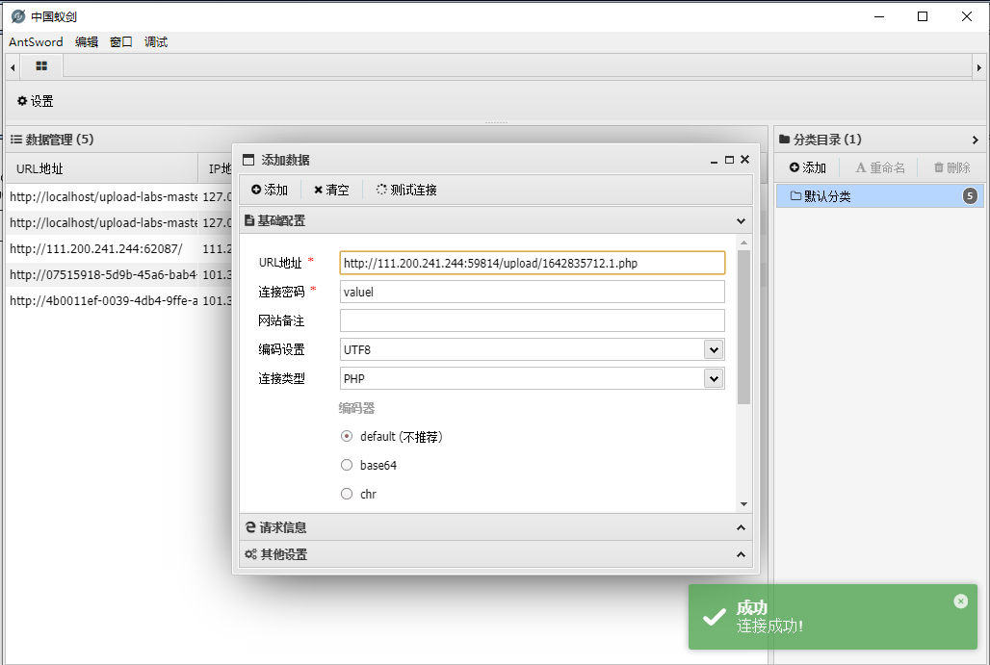Open the 连接类型 PHP dropdown

tap(714, 378)
